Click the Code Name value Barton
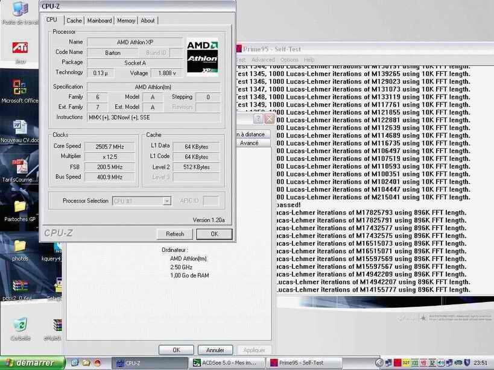Viewport: 494px width, 370px height. 112,53
